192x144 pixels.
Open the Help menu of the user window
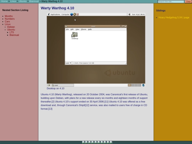click(x=90, y=30)
